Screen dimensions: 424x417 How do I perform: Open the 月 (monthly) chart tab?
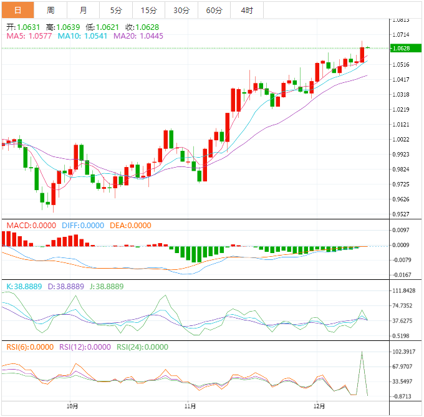pos(84,10)
